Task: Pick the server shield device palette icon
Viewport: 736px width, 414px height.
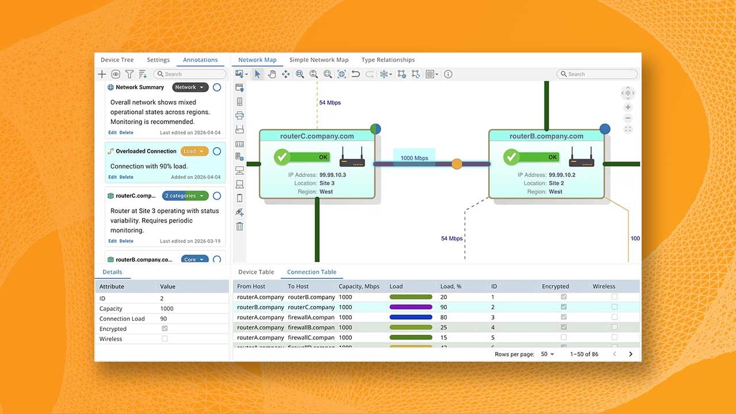Action: point(240,88)
